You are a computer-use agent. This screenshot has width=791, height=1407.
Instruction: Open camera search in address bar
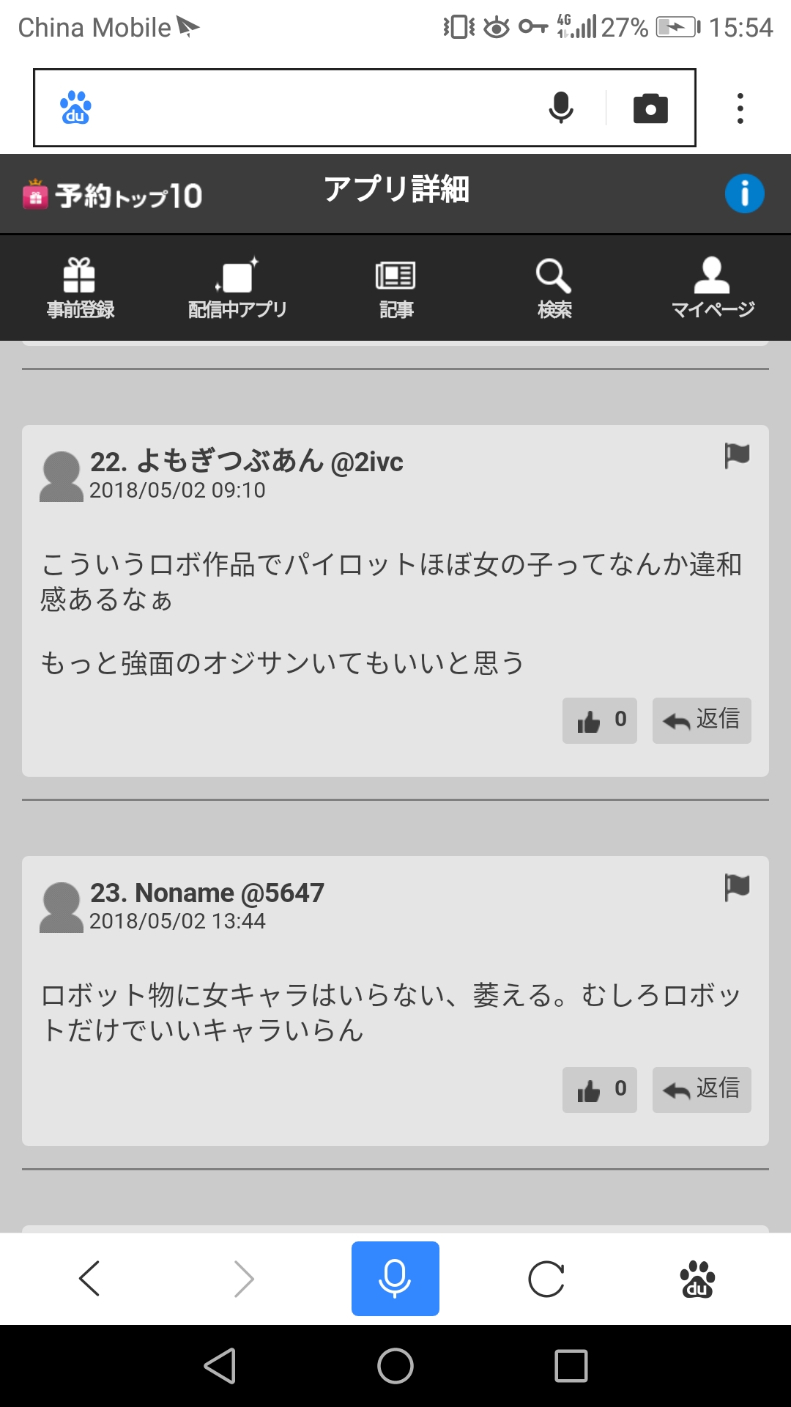(650, 108)
